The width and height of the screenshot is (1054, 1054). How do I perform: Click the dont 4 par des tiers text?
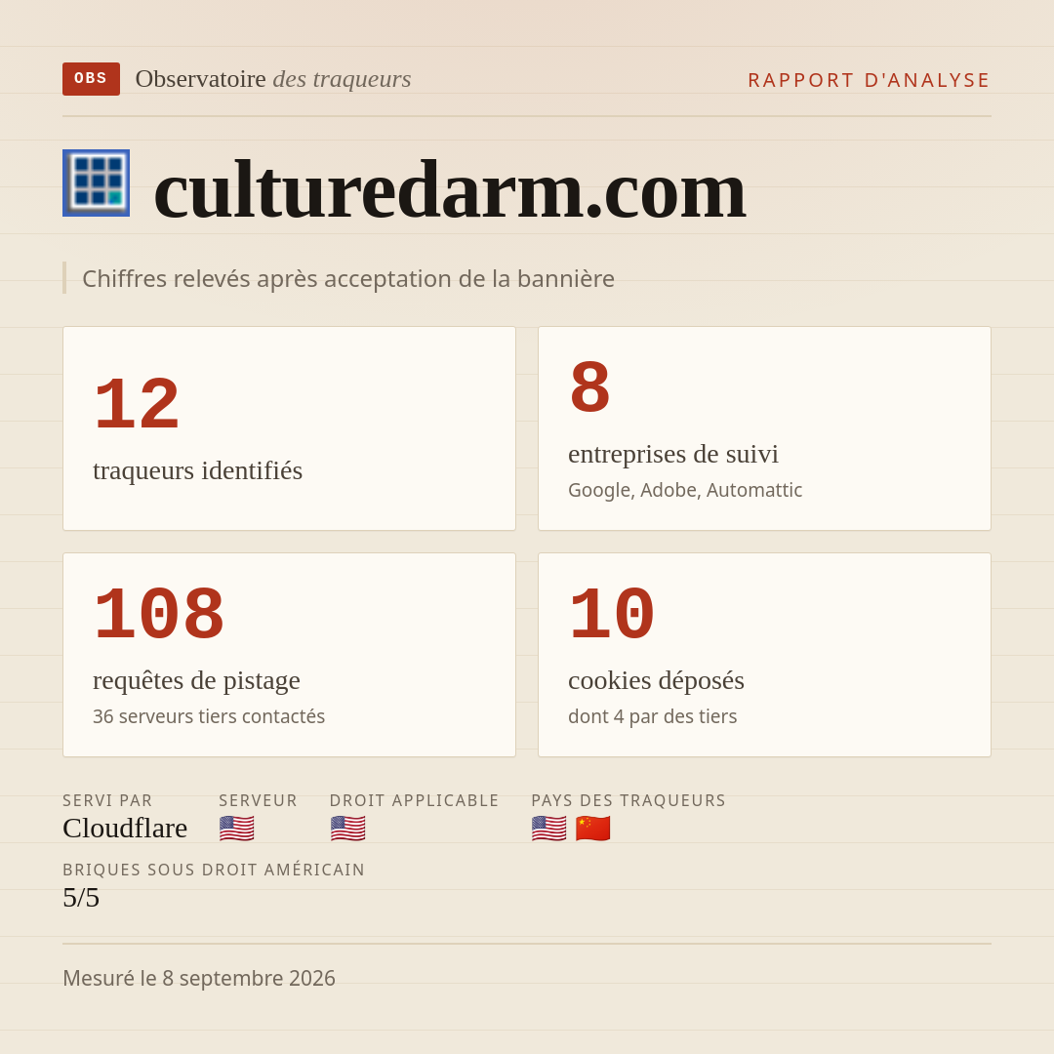pyautogui.click(x=652, y=716)
